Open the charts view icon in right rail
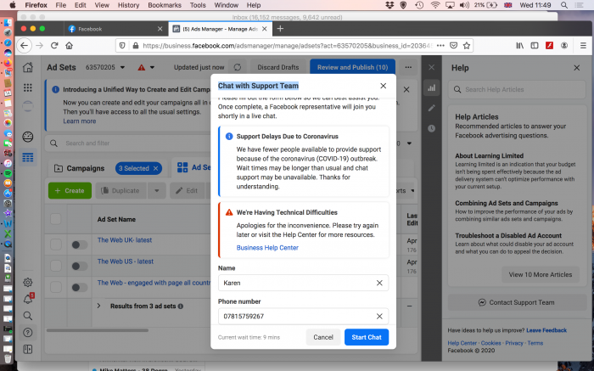 pos(431,88)
